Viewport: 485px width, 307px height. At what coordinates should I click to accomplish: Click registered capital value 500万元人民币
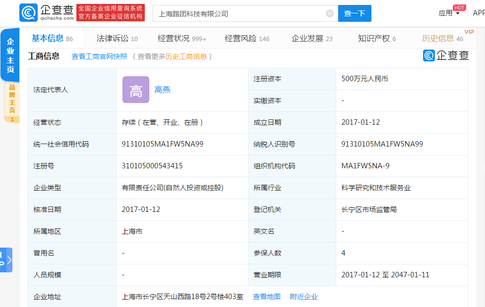[x=364, y=79]
